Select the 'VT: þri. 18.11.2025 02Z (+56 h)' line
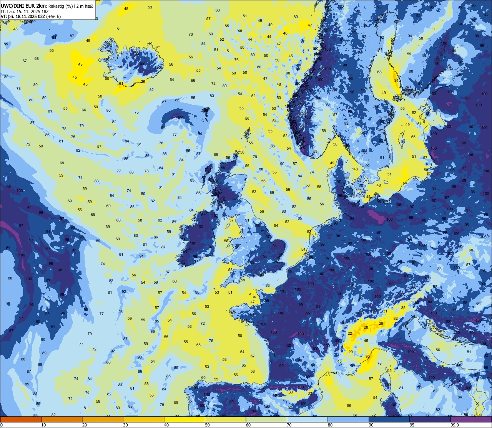The image size is (492, 428). pyautogui.click(x=31, y=17)
